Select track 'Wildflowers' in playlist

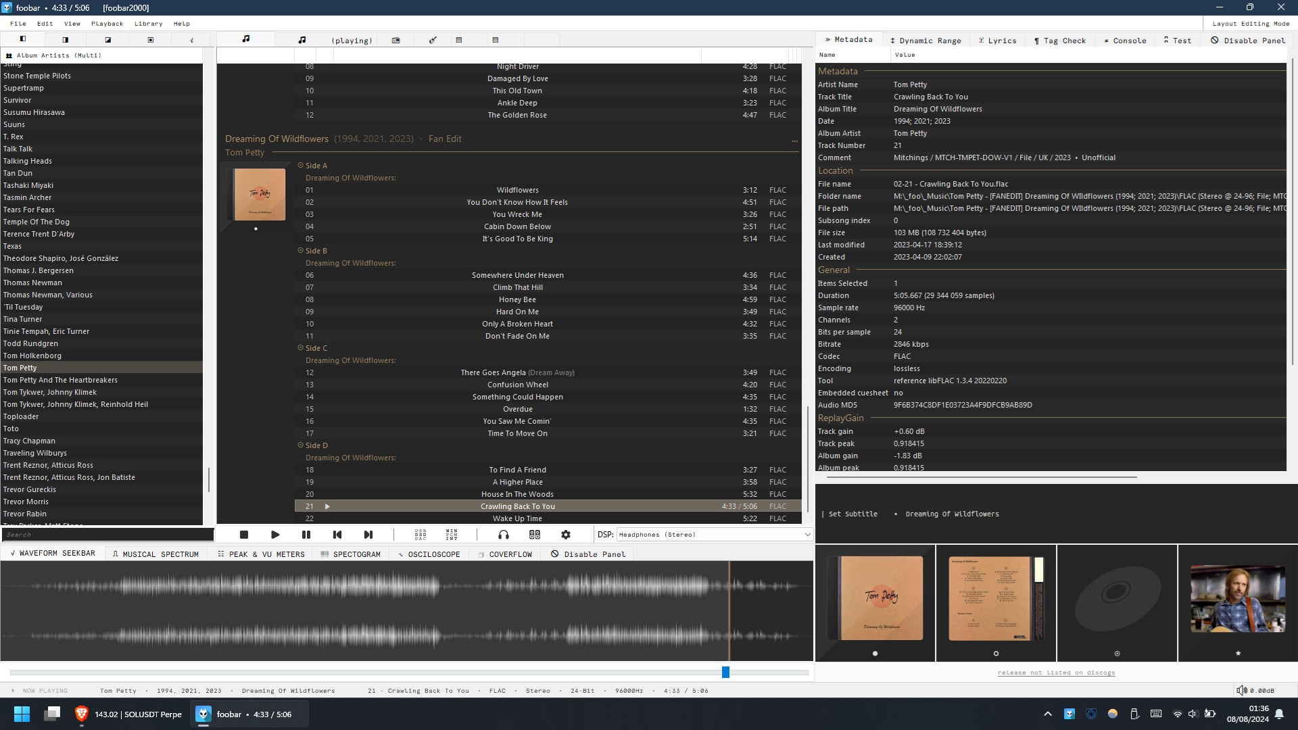(x=548, y=190)
